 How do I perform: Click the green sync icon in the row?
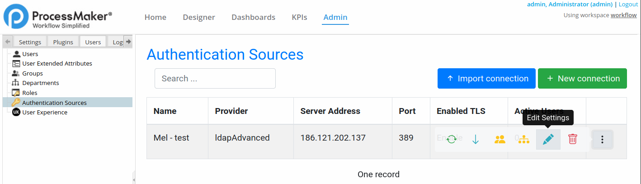click(x=451, y=139)
